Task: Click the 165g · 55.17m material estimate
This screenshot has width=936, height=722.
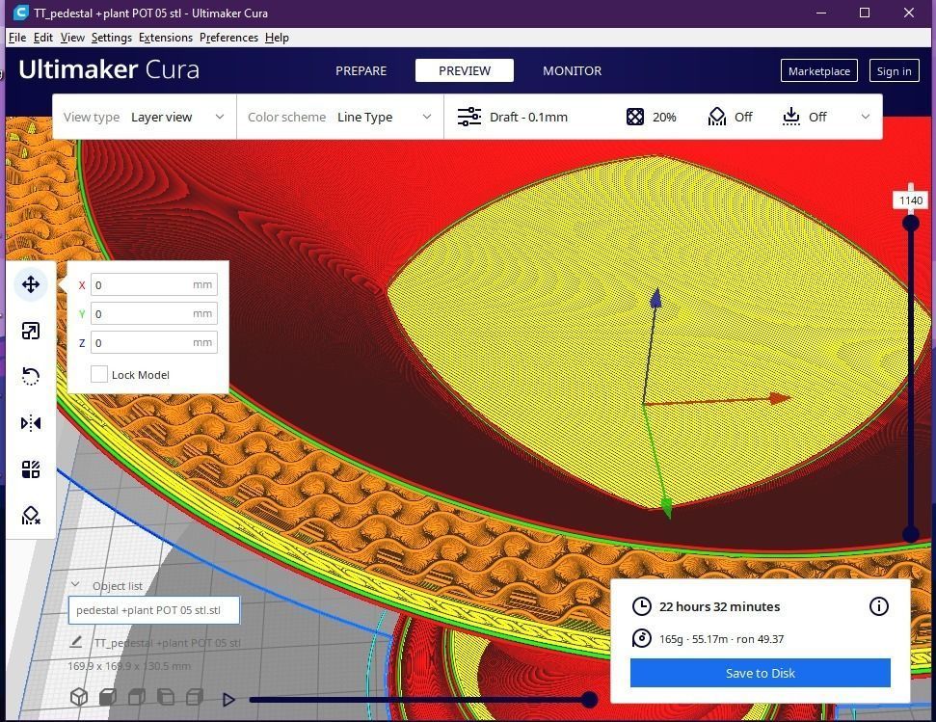Action: (694, 638)
